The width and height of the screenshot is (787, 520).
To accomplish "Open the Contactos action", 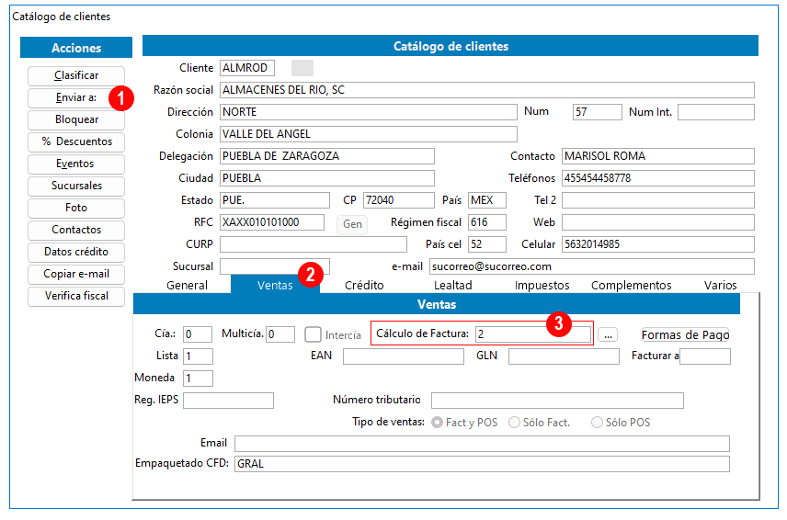I will coord(76,231).
